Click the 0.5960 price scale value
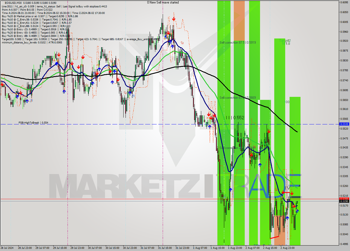The width and height of the screenshot is (350, 251). click(344, 32)
